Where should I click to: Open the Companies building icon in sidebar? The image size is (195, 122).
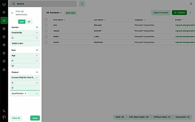click(4, 29)
